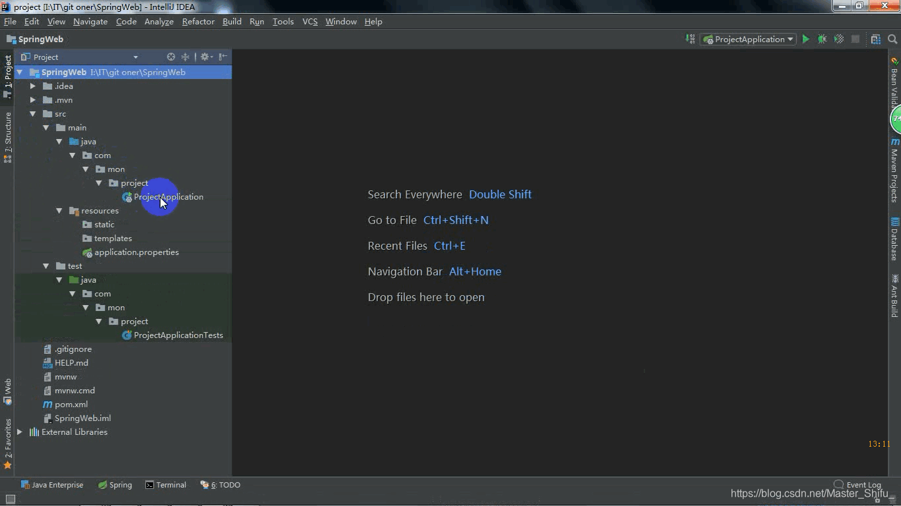Collapse All icon in Project panel header
901x506 pixels.
[185, 57]
